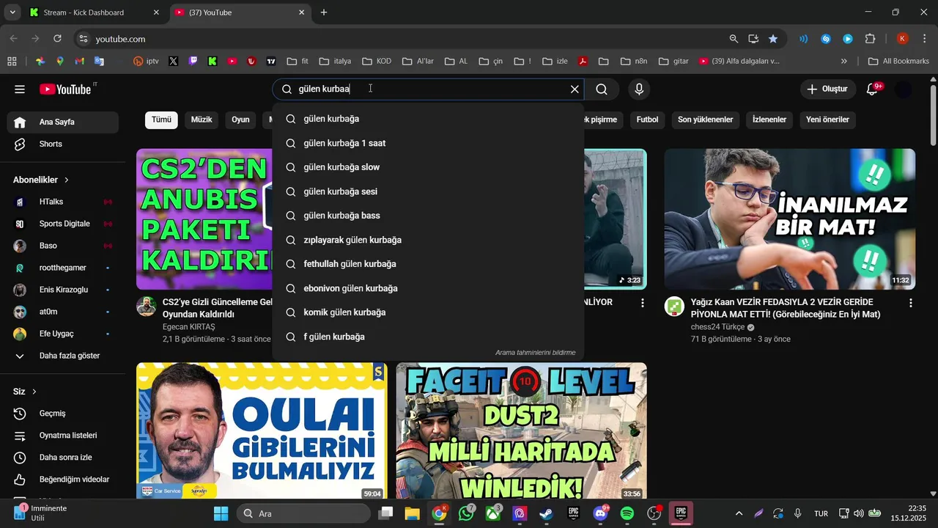Open the Chrome extensions puzzle icon
Viewport: 938px width, 528px height.
[x=871, y=39]
